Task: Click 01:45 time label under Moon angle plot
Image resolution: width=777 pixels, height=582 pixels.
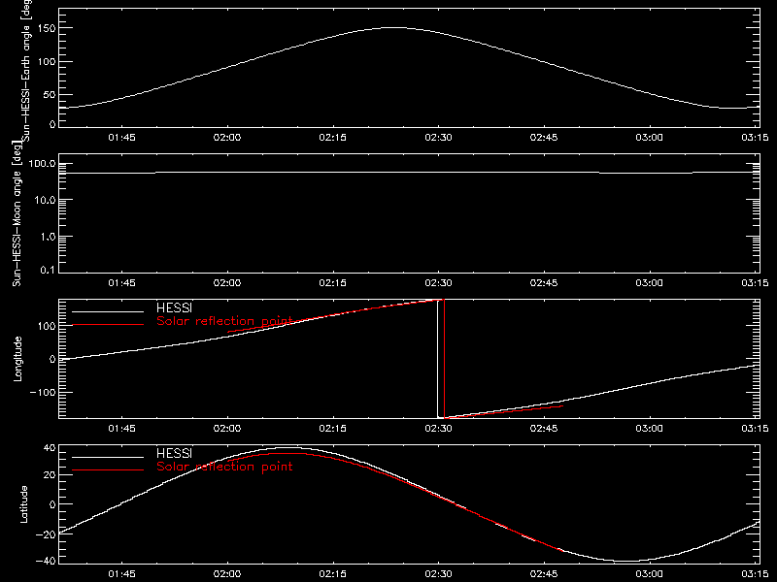Action: (x=122, y=283)
